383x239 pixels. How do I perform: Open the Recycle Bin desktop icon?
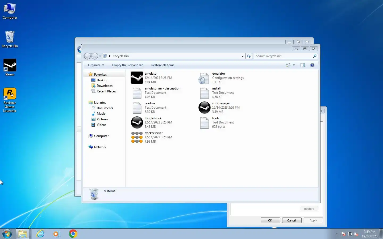click(x=10, y=39)
